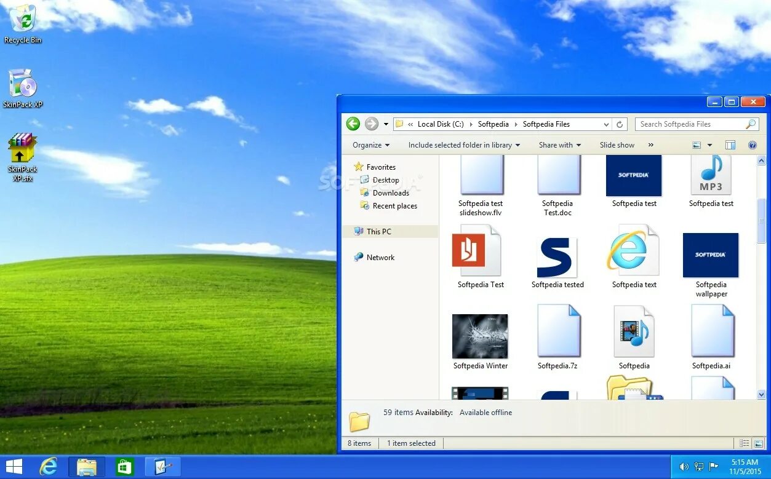Open the Softpedia test MP3 file
This screenshot has height=479, width=771.
tap(711, 175)
